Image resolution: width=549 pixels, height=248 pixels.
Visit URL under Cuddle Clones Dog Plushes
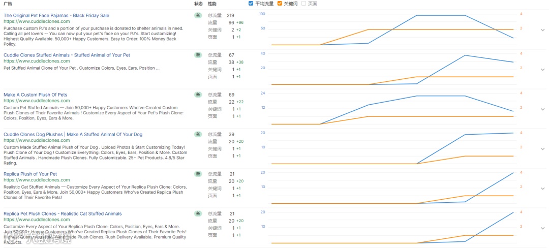point(37,140)
